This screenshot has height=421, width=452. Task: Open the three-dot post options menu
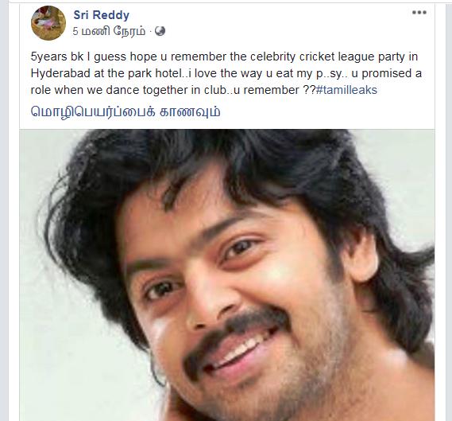coord(419,13)
